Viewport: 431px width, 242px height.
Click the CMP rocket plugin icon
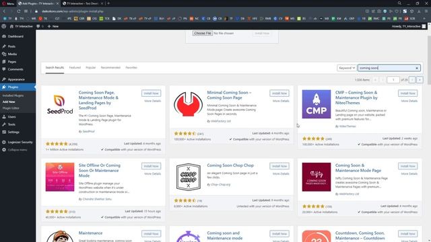coord(317,104)
